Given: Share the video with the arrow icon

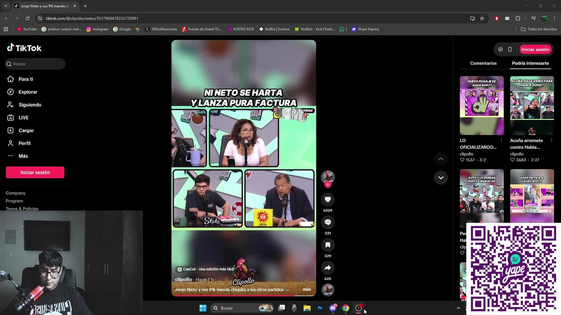Looking at the screenshot, I should [x=327, y=268].
